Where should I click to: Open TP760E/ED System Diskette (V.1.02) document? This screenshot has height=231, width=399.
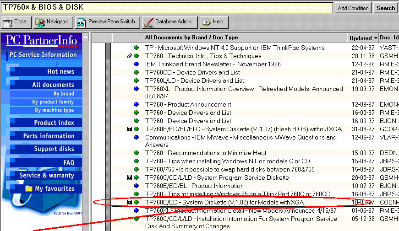point(224,202)
